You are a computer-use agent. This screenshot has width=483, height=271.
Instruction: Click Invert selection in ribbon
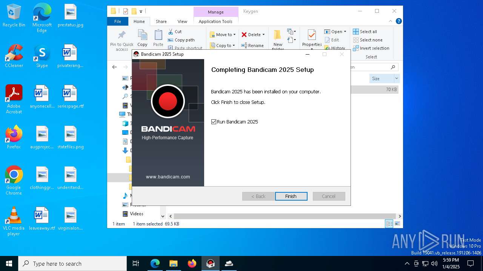click(371, 48)
